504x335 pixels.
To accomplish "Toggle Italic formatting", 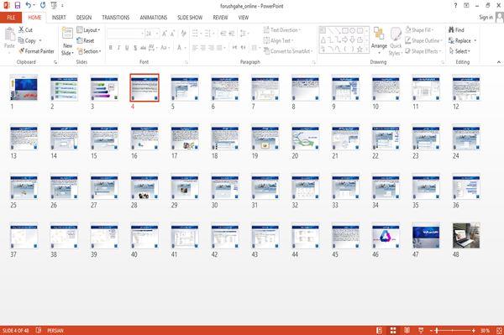I will [x=118, y=48].
